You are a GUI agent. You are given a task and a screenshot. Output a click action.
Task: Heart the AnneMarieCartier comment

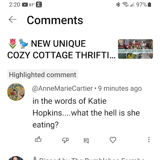(x=113, y=140)
